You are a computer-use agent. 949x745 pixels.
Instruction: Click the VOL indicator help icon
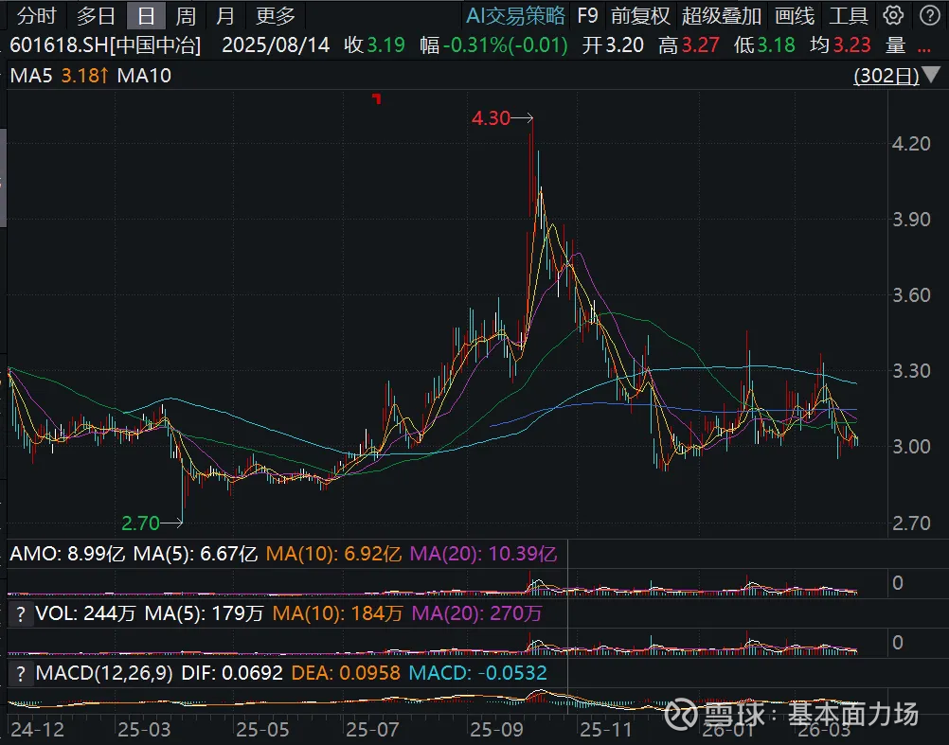(21, 613)
